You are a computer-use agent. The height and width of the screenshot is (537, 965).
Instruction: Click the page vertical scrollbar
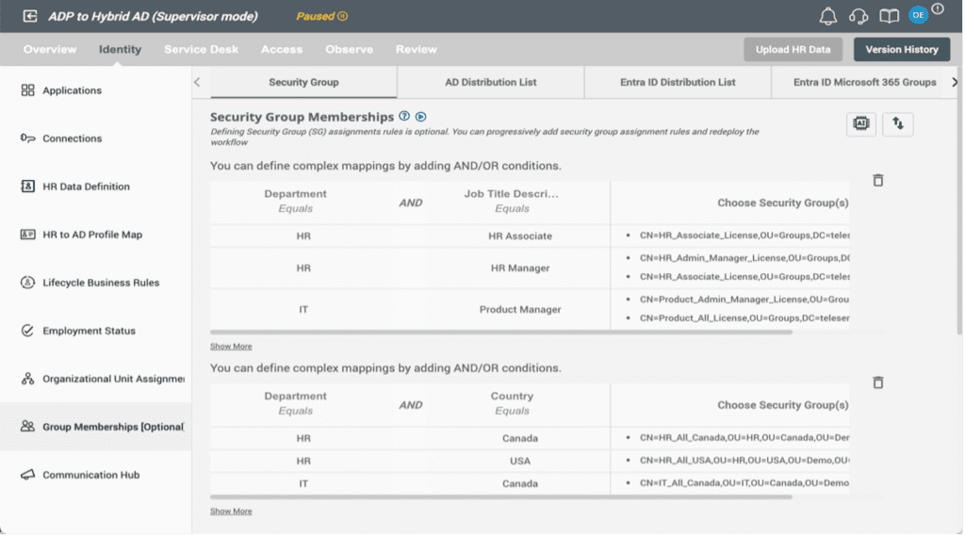pyautogui.click(x=959, y=200)
